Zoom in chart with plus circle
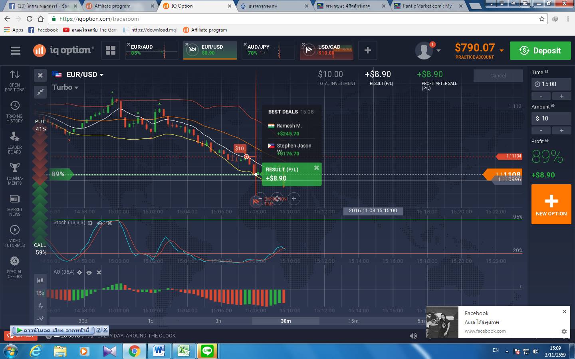 pos(294,199)
